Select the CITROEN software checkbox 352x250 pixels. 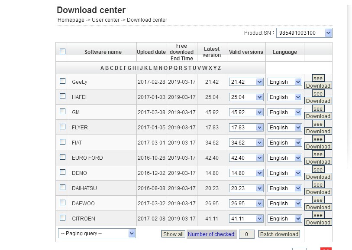coord(63,218)
